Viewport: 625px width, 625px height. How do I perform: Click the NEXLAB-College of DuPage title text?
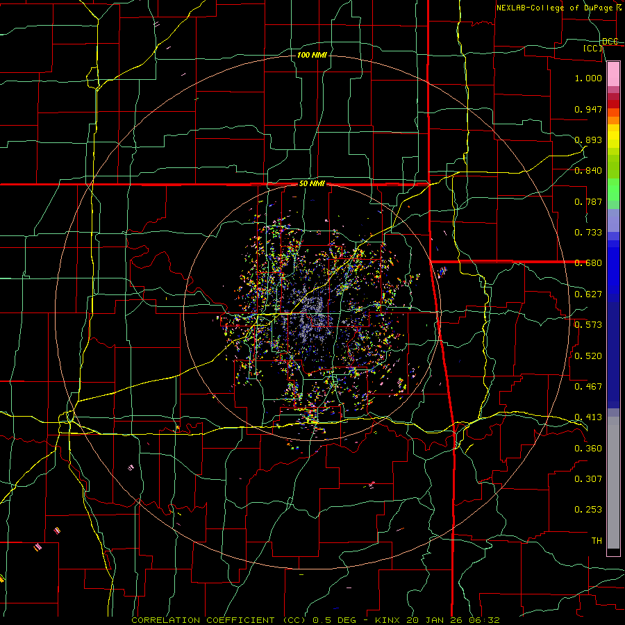(x=560, y=8)
